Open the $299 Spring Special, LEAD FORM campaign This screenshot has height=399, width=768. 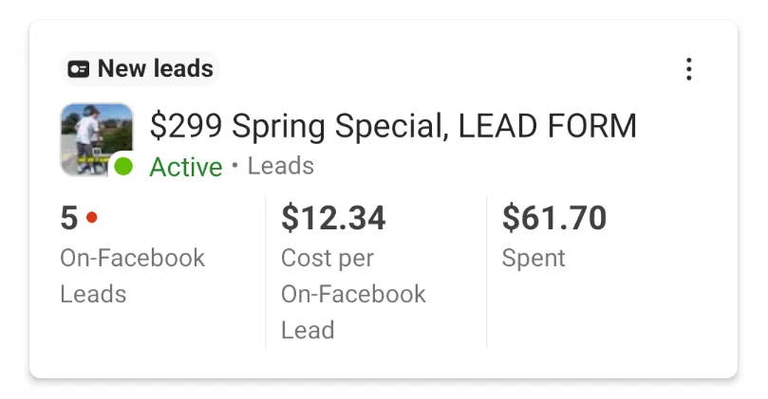[x=393, y=126]
